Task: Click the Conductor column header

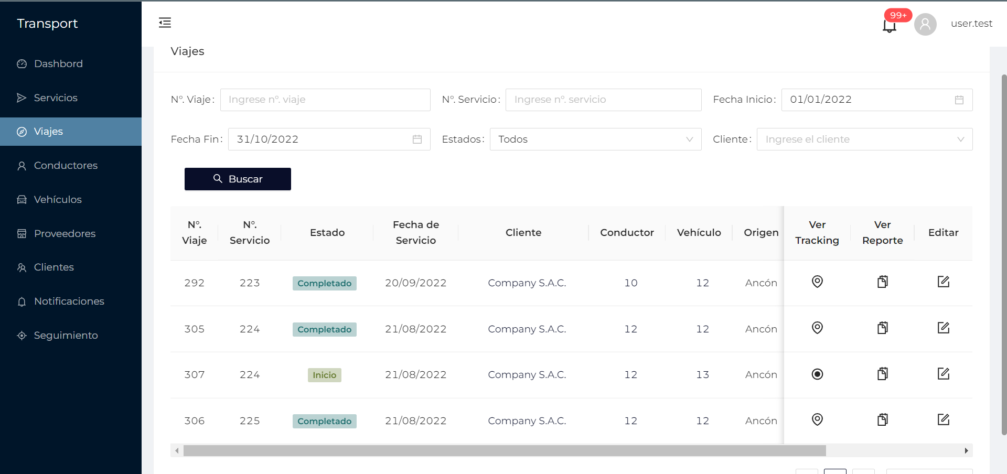Action: pyautogui.click(x=627, y=233)
